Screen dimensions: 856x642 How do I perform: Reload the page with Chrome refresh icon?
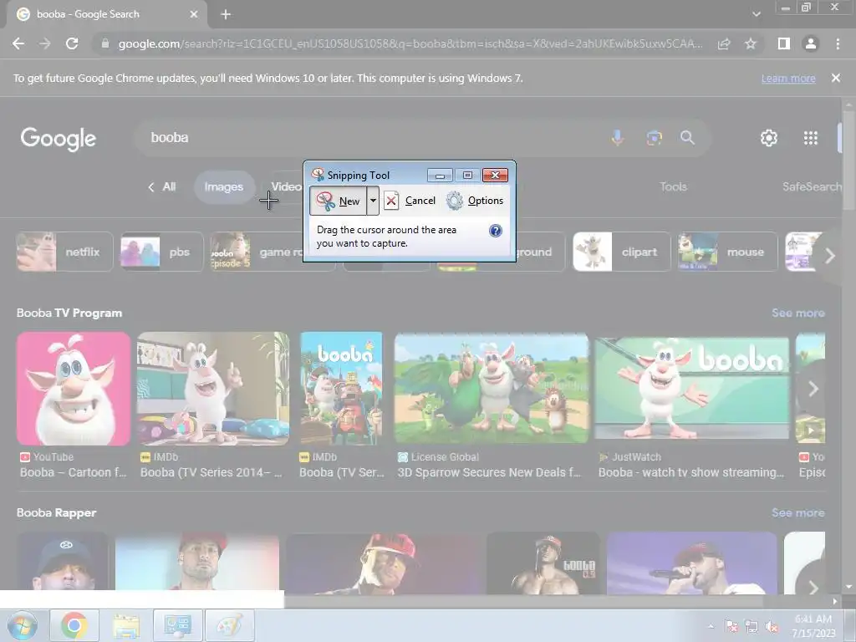click(72, 43)
